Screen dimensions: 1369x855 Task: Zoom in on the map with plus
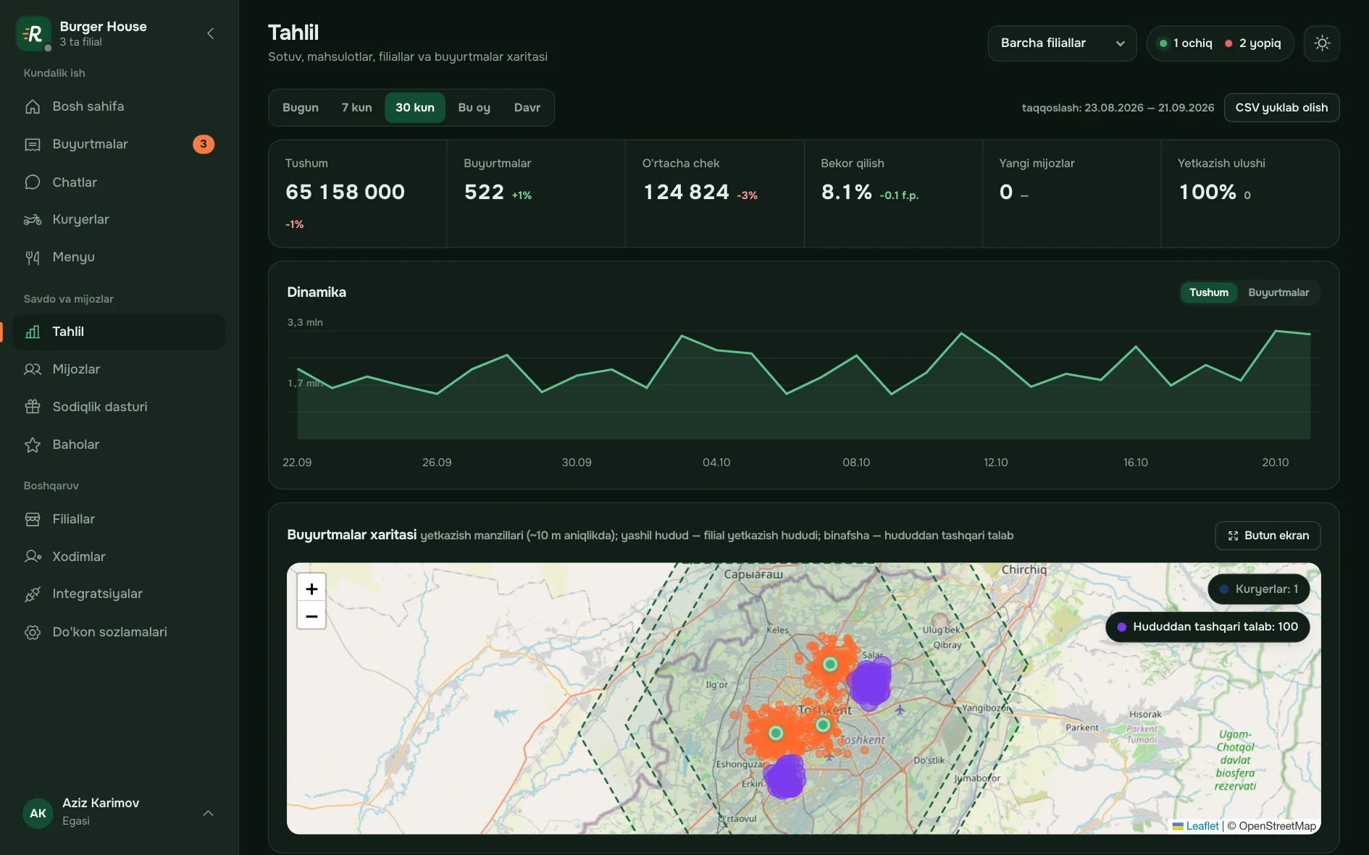311,589
